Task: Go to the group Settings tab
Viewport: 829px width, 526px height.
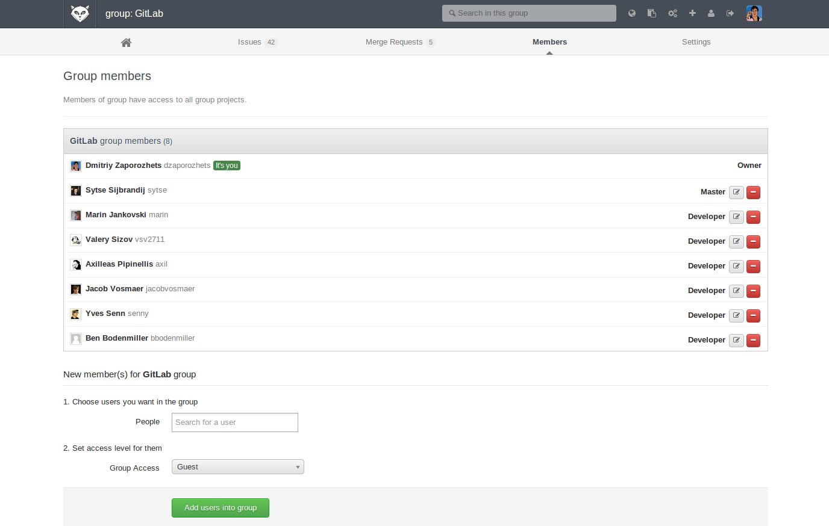Action: [x=696, y=42]
